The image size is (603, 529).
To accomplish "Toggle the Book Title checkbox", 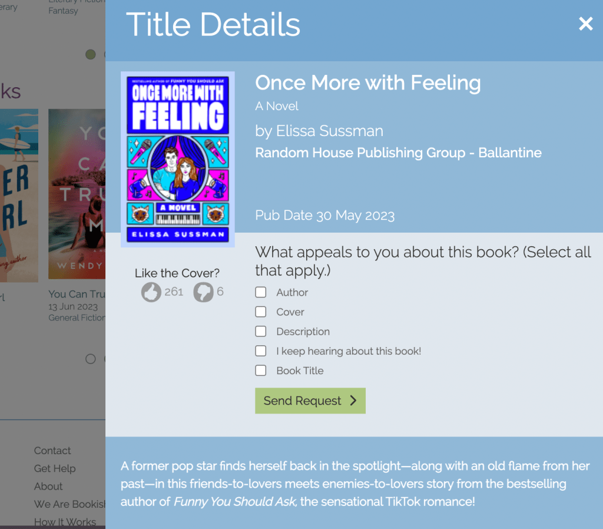I will pos(261,371).
